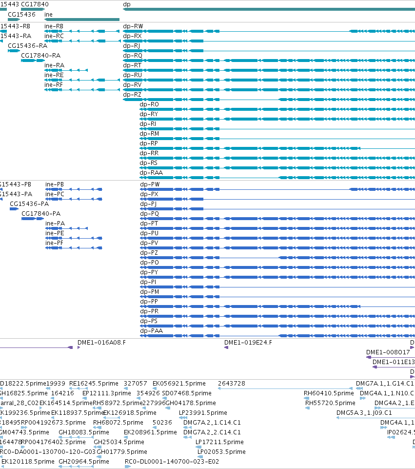415x469 pixels.
Task: Click the ine gene label
Action: click(x=48, y=14)
